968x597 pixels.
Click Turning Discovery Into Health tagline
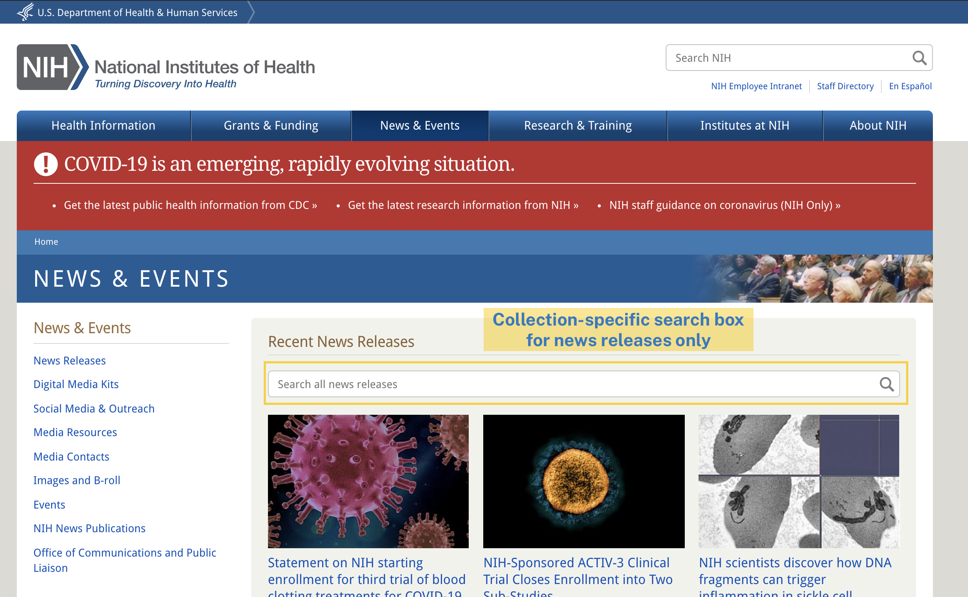(166, 84)
